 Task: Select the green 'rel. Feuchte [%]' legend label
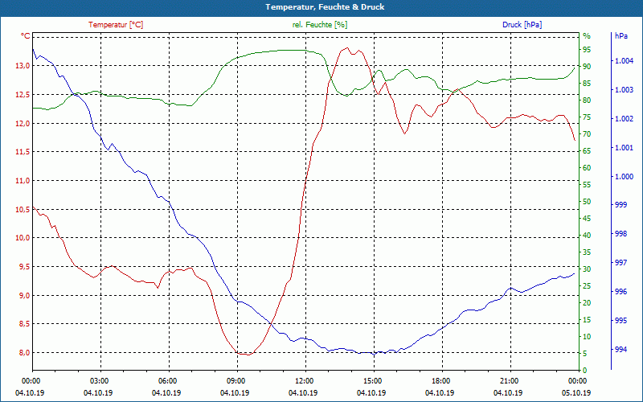320,25
